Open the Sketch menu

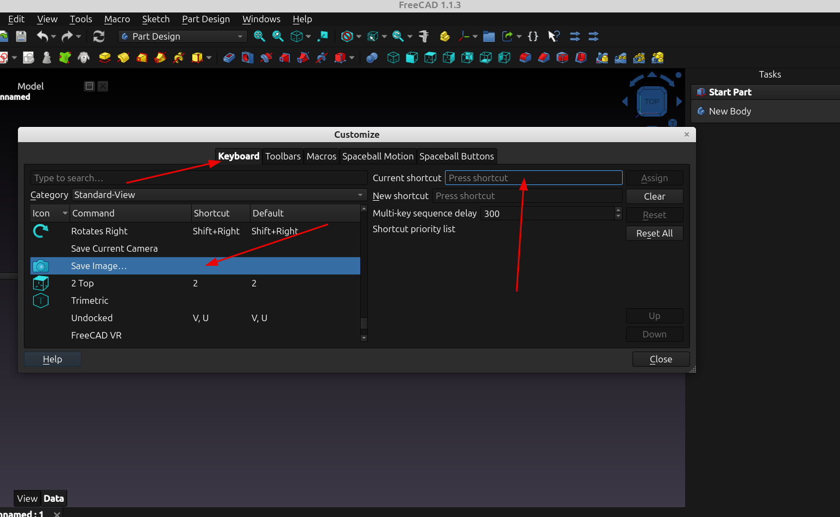click(156, 19)
